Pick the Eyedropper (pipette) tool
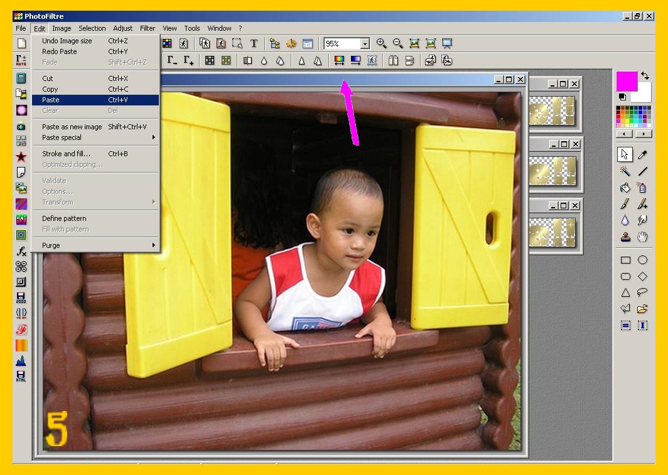Viewport: 668px width, 475px height. [x=642, y=154]
